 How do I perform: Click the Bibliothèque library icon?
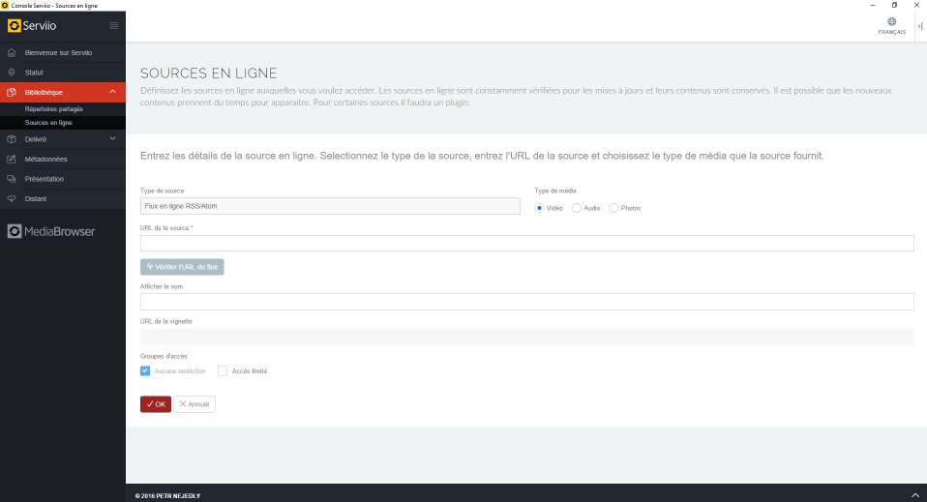[12, 92]
